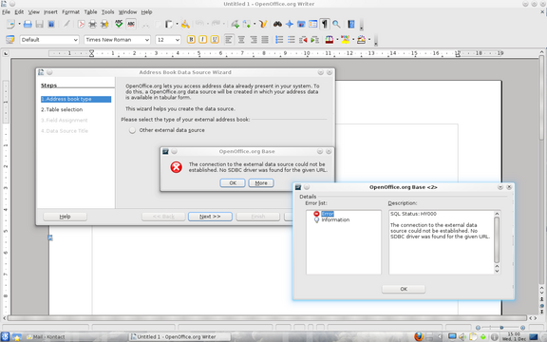Click Help button in wizard

(65, 217)
